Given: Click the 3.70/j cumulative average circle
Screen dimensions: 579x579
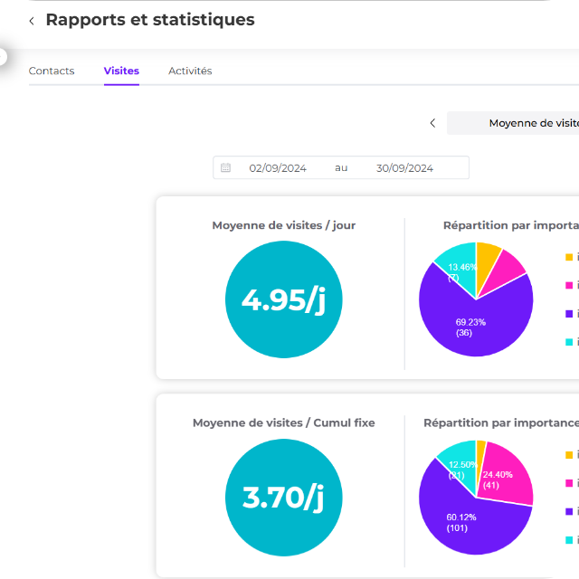Looking at the screenshot, I should tap(283, 497).
